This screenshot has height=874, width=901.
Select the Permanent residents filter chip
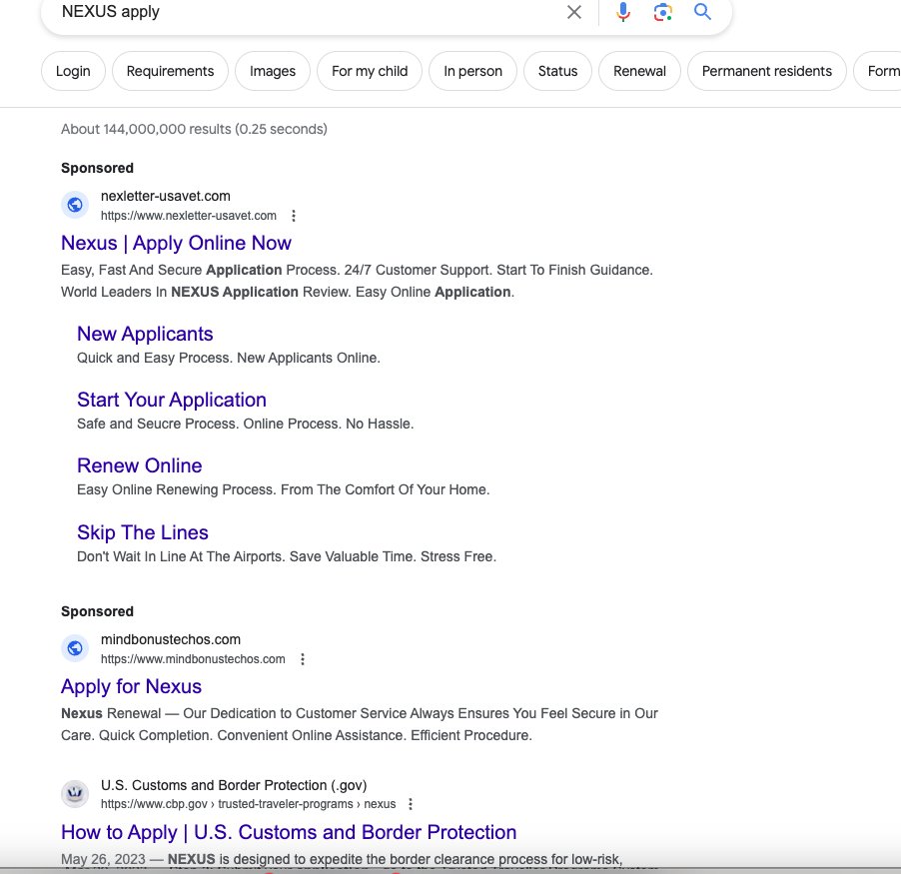[766, 71]
